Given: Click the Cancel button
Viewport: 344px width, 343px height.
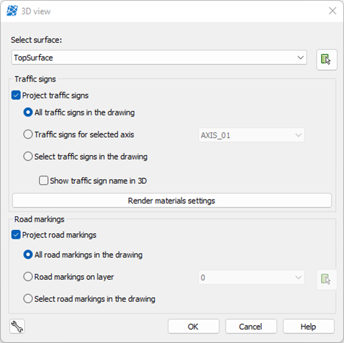Looking at the screenshot, I should point(251,327).
